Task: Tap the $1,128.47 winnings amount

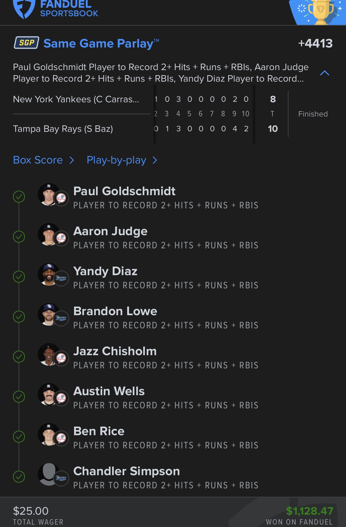Action: pyautogui.click(x=310, y=511)
